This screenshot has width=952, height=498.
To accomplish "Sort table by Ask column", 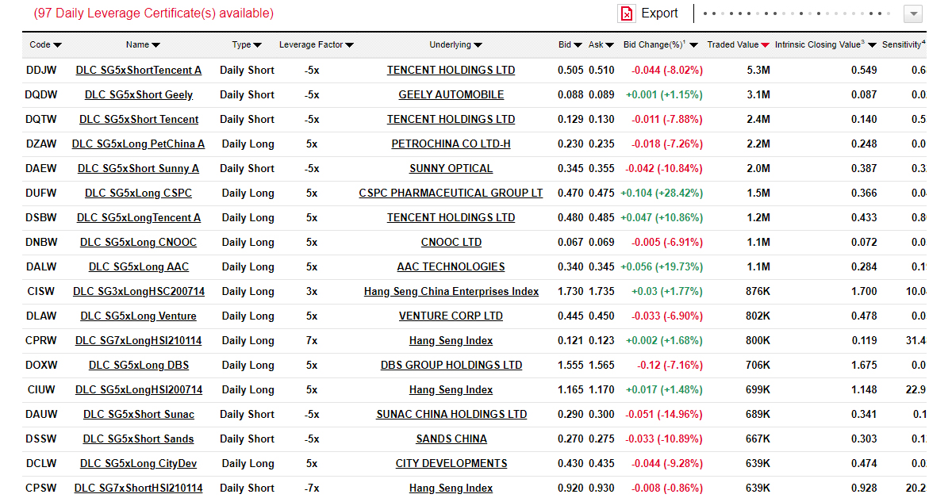I will pos(601,45).
